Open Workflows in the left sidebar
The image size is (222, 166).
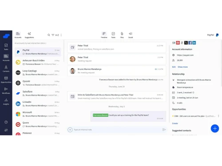[x=6, y=90]
